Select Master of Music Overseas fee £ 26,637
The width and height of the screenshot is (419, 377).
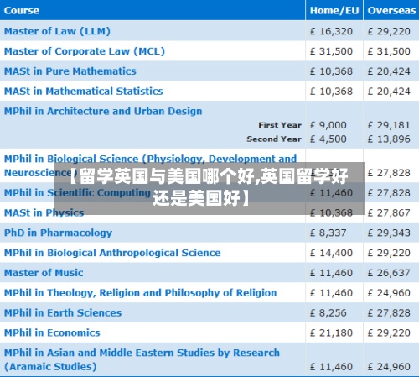[389, 273]
